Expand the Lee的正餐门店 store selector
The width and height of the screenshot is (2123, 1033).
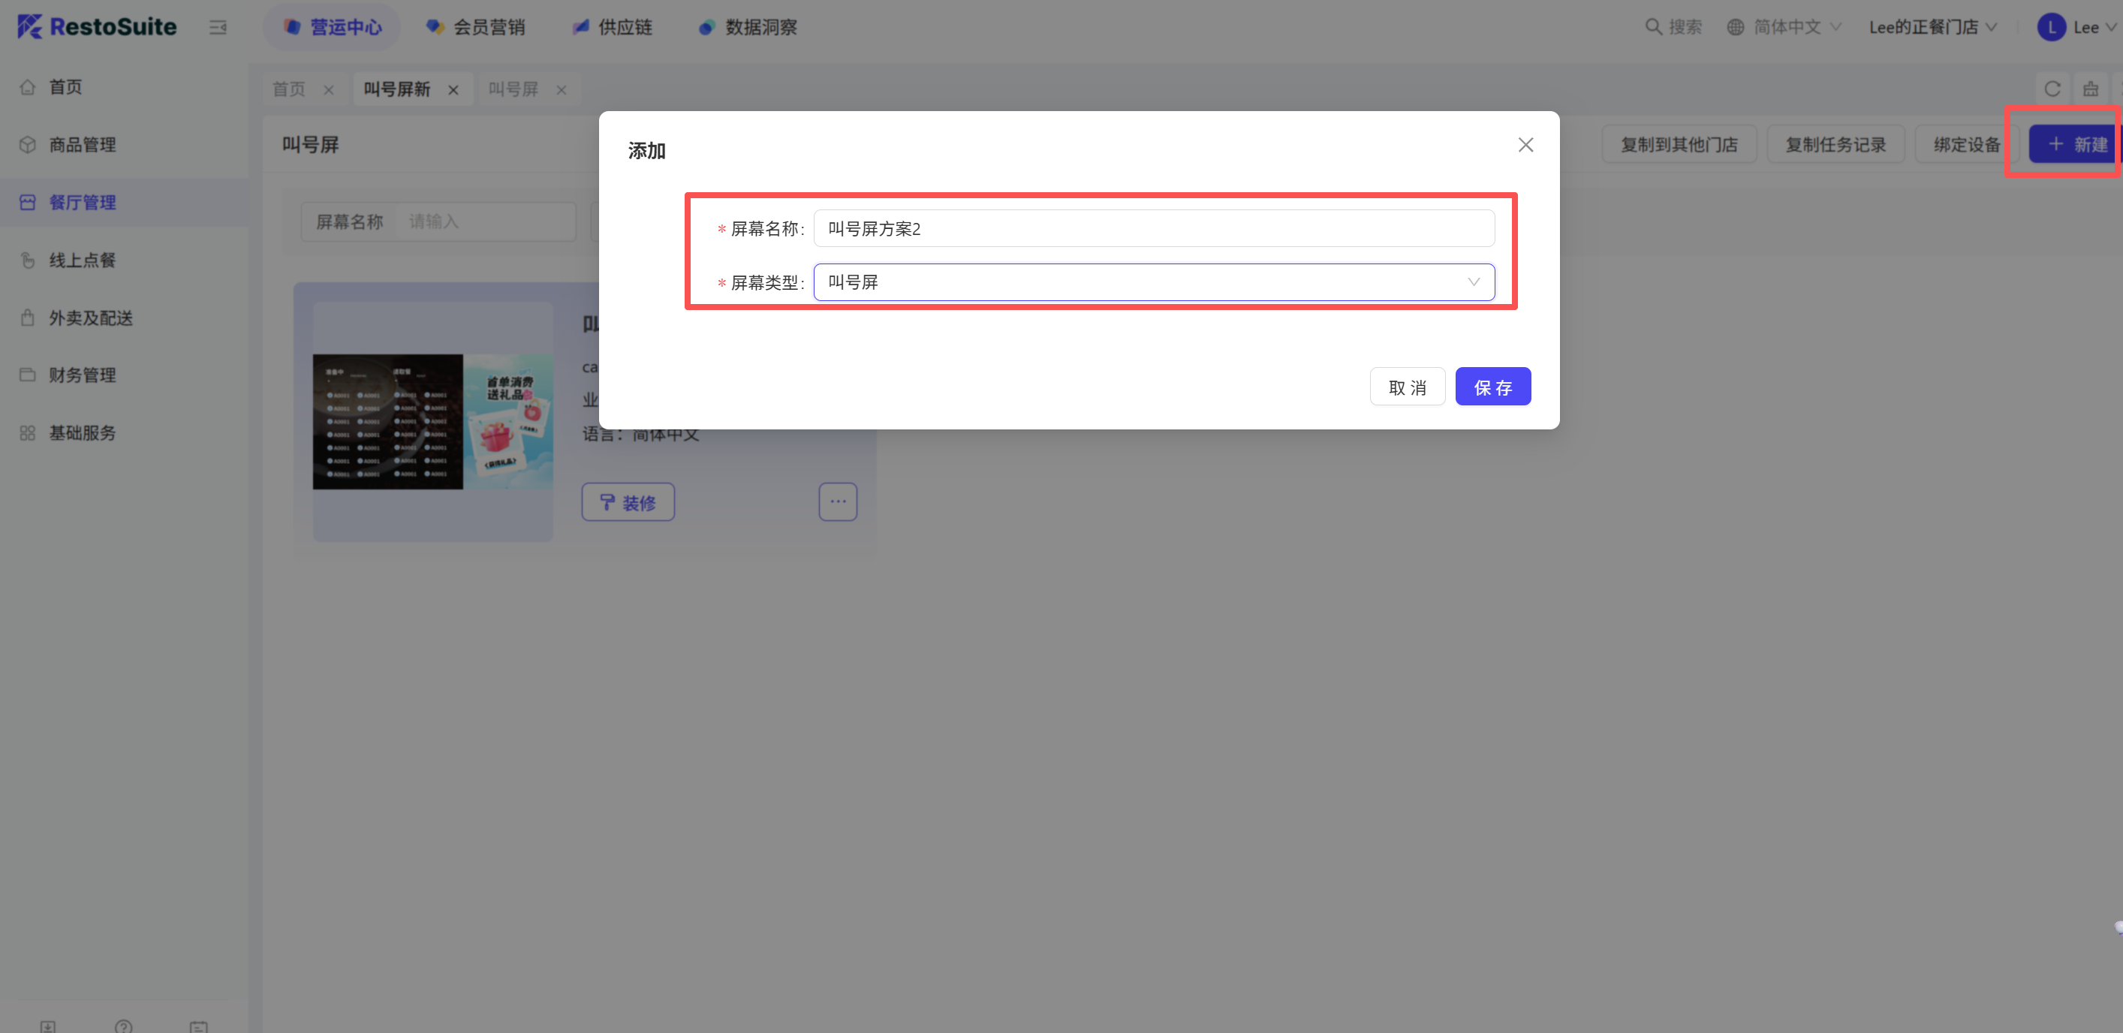pyautogui.click(x=1932, y=27)
